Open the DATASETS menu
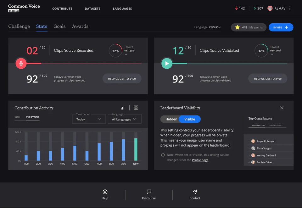 point(92,8)
